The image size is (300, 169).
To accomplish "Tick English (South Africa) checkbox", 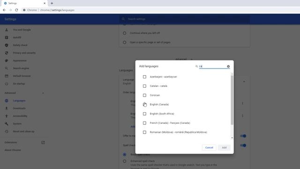I will click(x=144, y=114).
